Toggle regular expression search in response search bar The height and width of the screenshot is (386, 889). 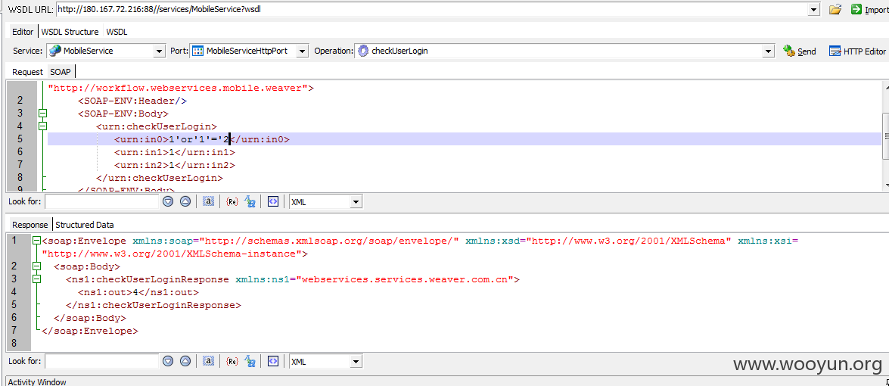232,361
